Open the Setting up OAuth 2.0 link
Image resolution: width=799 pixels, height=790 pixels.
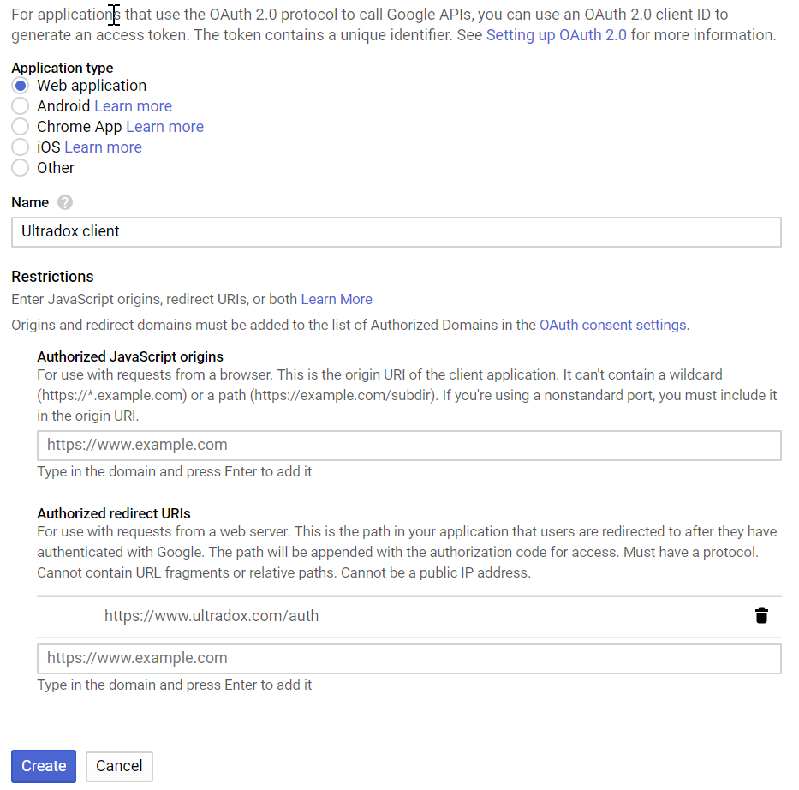coord(557,35)
